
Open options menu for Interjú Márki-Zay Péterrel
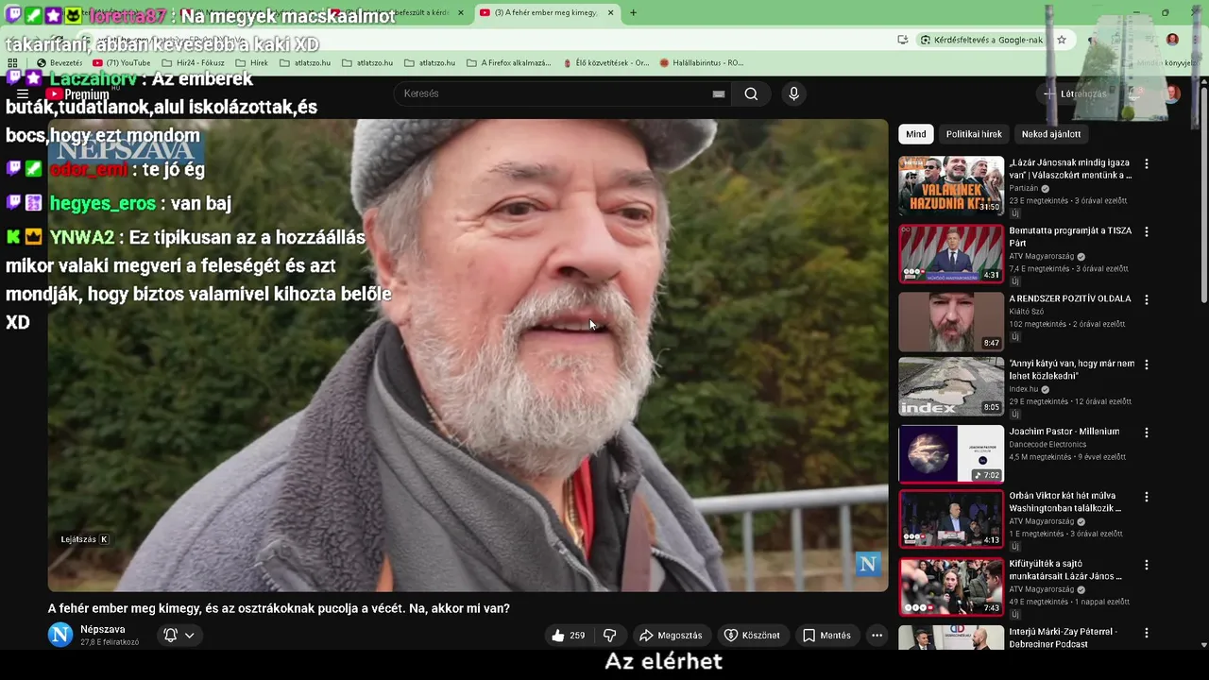(1147, 633)
